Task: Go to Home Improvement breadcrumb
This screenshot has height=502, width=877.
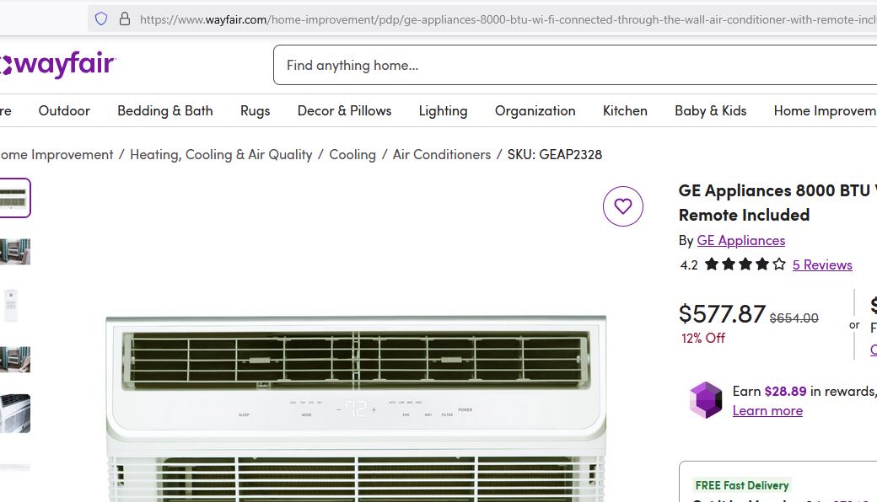Action: coord(56,155)
